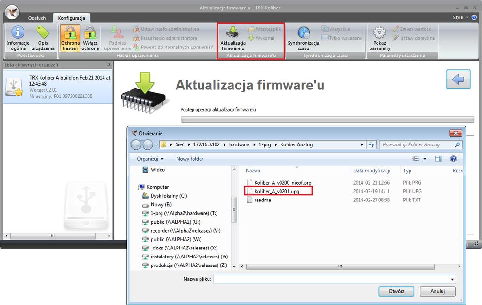Screen dimensions: 482x305
Task: Click 1-prg in address path
Action: [265, 144]
